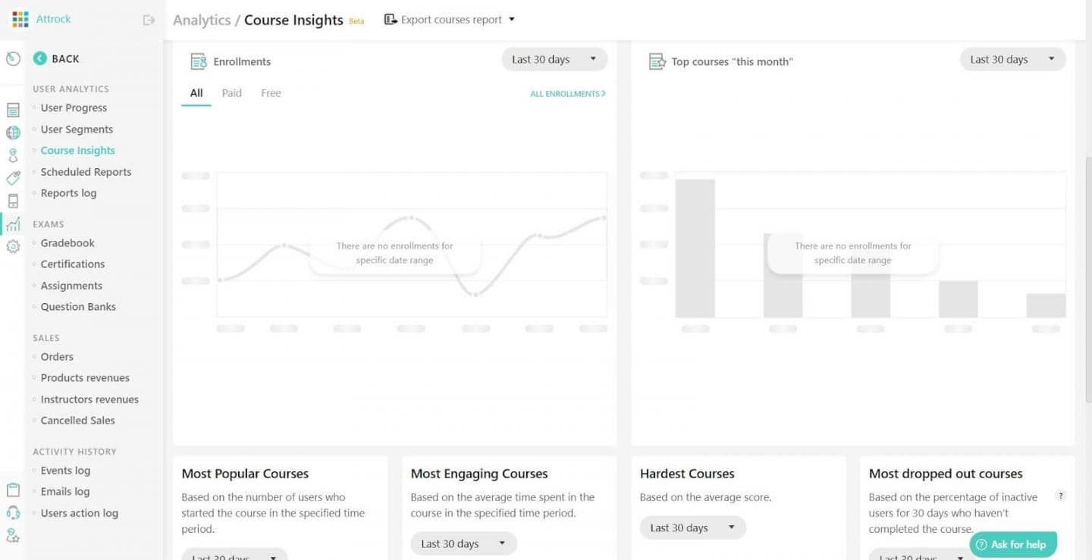Go to Gradebook under Exams

(x=67, y=243)
